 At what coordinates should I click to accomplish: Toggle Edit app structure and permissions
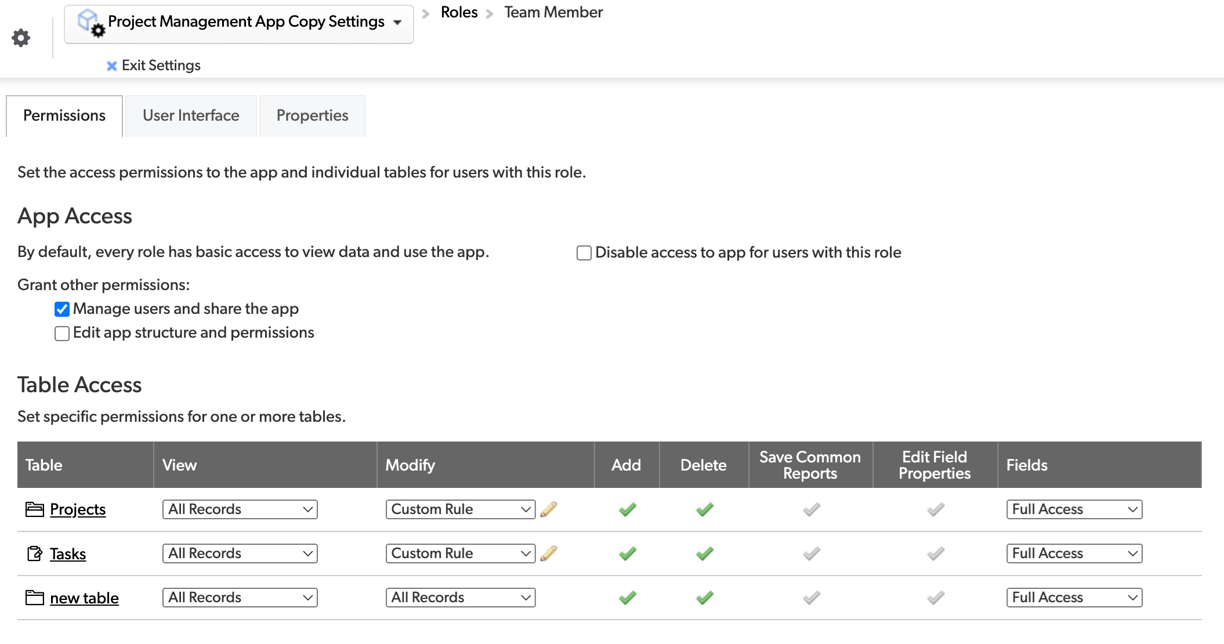pyautogui.click(x=62, y=333)
